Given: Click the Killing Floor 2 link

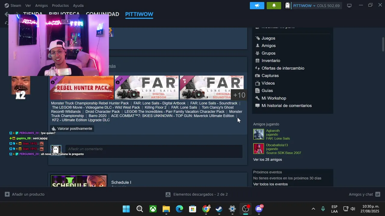Looking at the screenshot, I should 156,107.
